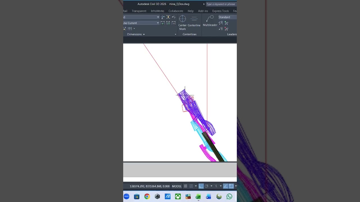Open Xbox app from taskbar
This screenshot has width=360, height=202.
(x=178, y=197)
